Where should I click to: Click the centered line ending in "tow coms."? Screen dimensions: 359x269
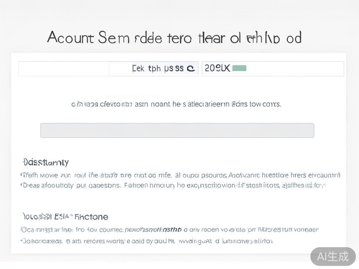point(176,104)
